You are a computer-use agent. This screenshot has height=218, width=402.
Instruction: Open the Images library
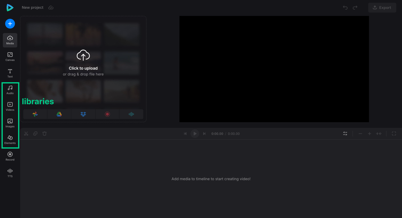10,123
